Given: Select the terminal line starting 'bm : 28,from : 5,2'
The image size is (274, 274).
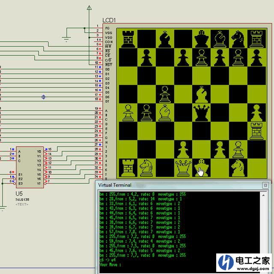Looking at the screenshot, I should tap(141, 199).
